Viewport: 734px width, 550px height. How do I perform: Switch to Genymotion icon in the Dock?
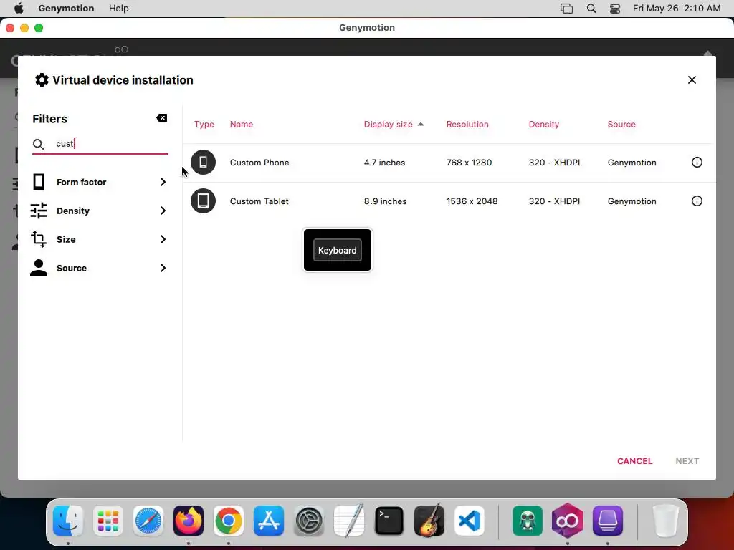(x=568, y=521)
